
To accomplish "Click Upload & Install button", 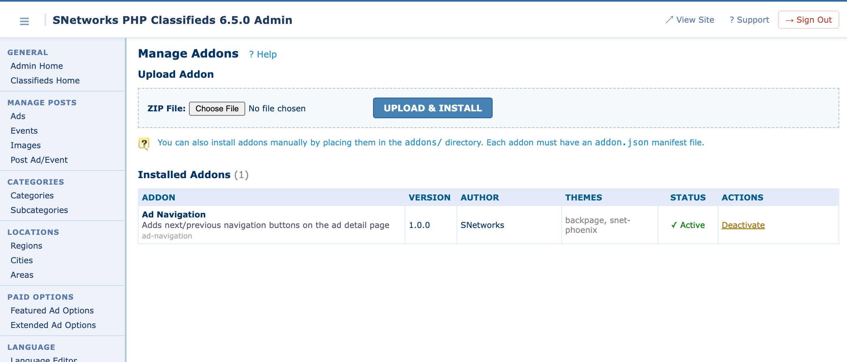I will (433, 108).
